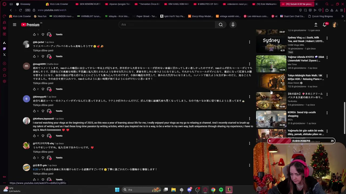
Task: Open the KOREA Seoul trip video thumbnail
Action: coord(271,119)
